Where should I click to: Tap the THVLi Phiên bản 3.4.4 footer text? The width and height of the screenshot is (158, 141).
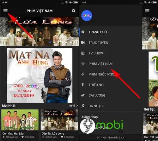point(110,138)
